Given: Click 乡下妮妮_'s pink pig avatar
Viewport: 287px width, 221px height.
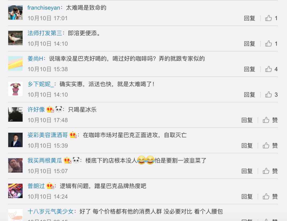Looking at the screenshot, I should (x=15, y=89).
